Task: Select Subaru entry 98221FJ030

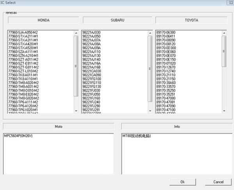Action: pyautogui.click(x=91, y=91)
